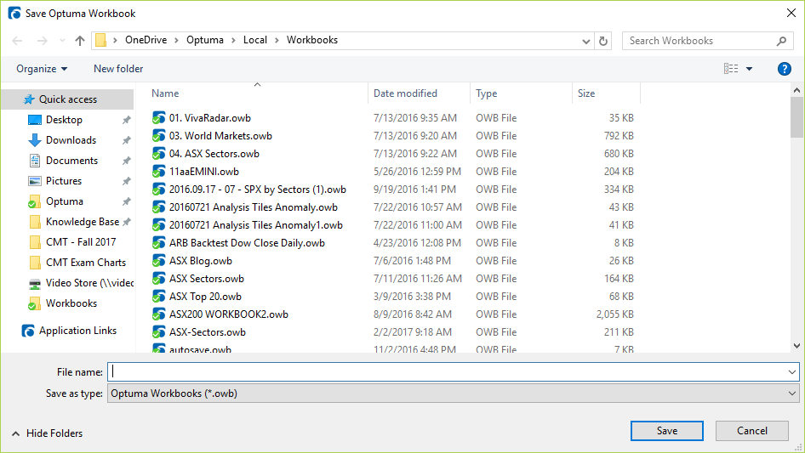The image size is (805, 453).
Task: Select ARB Backtest Dow Close Daily.owb icon
Action: coord(158,243)
